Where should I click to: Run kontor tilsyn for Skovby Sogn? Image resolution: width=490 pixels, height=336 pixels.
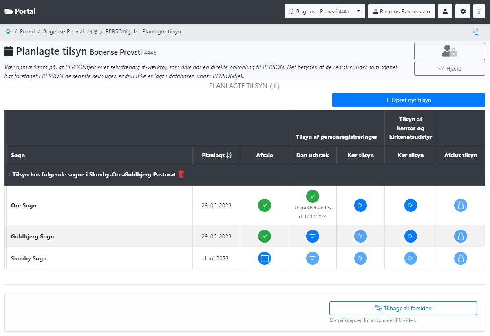411,258
